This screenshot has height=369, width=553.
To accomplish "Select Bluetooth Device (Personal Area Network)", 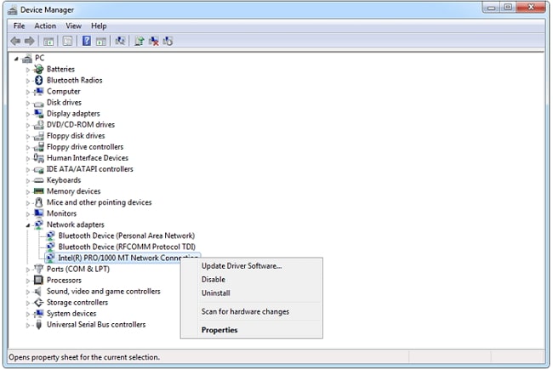I will point(127,236).
